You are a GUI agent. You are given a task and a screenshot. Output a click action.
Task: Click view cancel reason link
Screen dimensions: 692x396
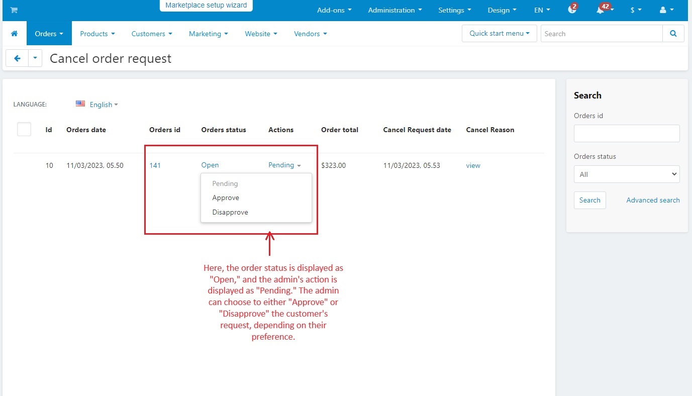point(473,165)
